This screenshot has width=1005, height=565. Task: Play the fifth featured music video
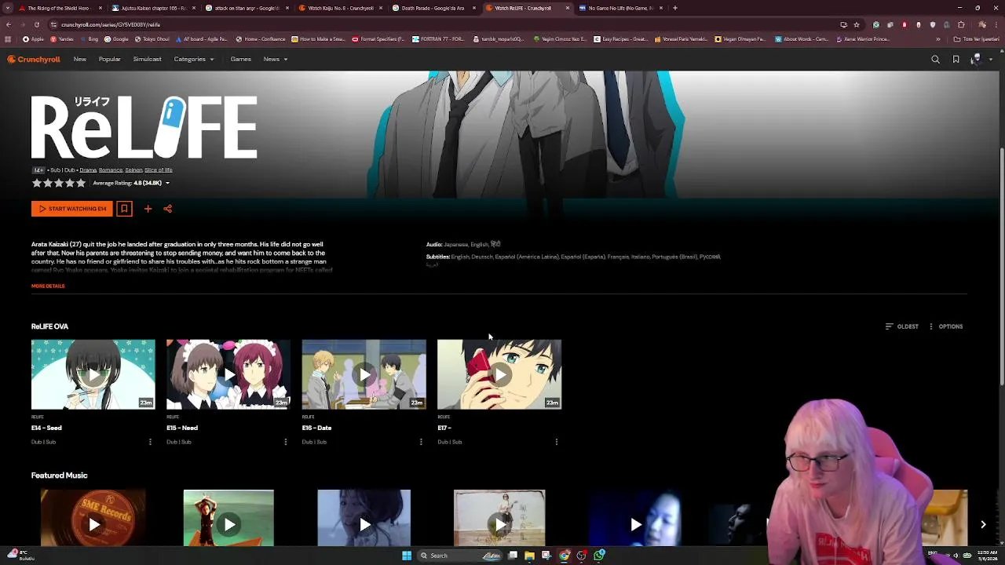[x=635, y=518]
